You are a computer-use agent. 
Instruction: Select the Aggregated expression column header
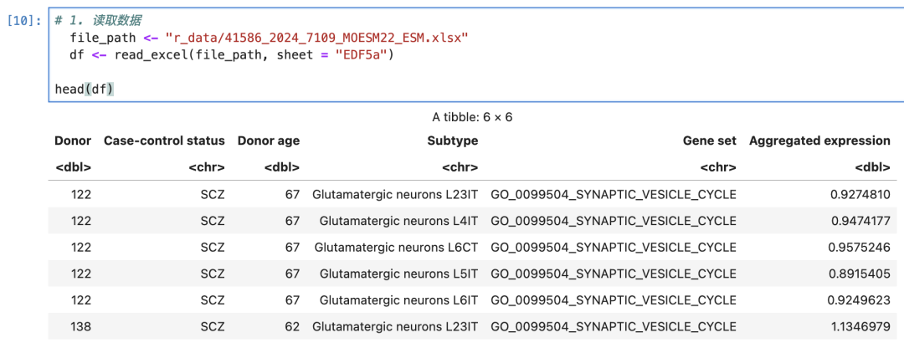click(x=819, y=141)
